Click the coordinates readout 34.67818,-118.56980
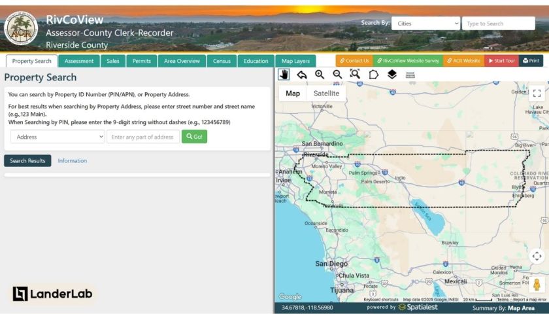 point(307,308)
